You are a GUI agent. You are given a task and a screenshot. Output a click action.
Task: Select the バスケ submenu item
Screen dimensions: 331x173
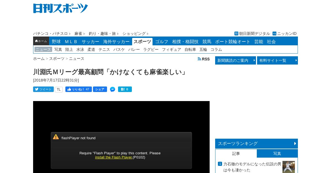tap(119, 49)
